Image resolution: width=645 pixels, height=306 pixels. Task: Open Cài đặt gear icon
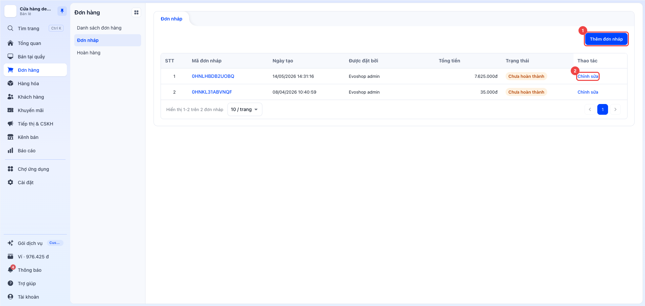click(x=10, y=182)
